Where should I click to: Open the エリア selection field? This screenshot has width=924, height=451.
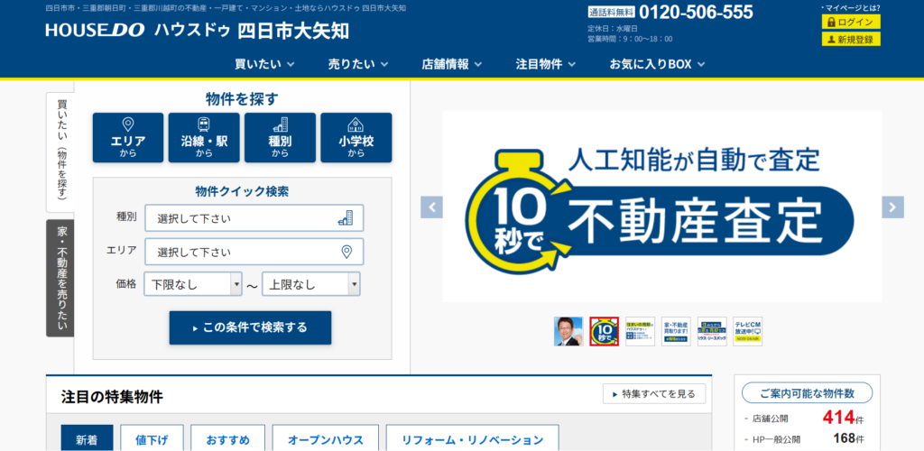click(x=254, y=252)
